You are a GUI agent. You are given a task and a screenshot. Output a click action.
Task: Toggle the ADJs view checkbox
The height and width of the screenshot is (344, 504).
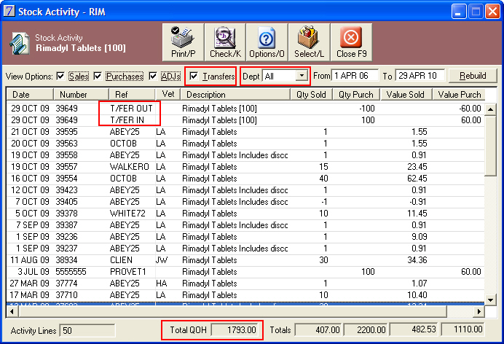(153, 77)
